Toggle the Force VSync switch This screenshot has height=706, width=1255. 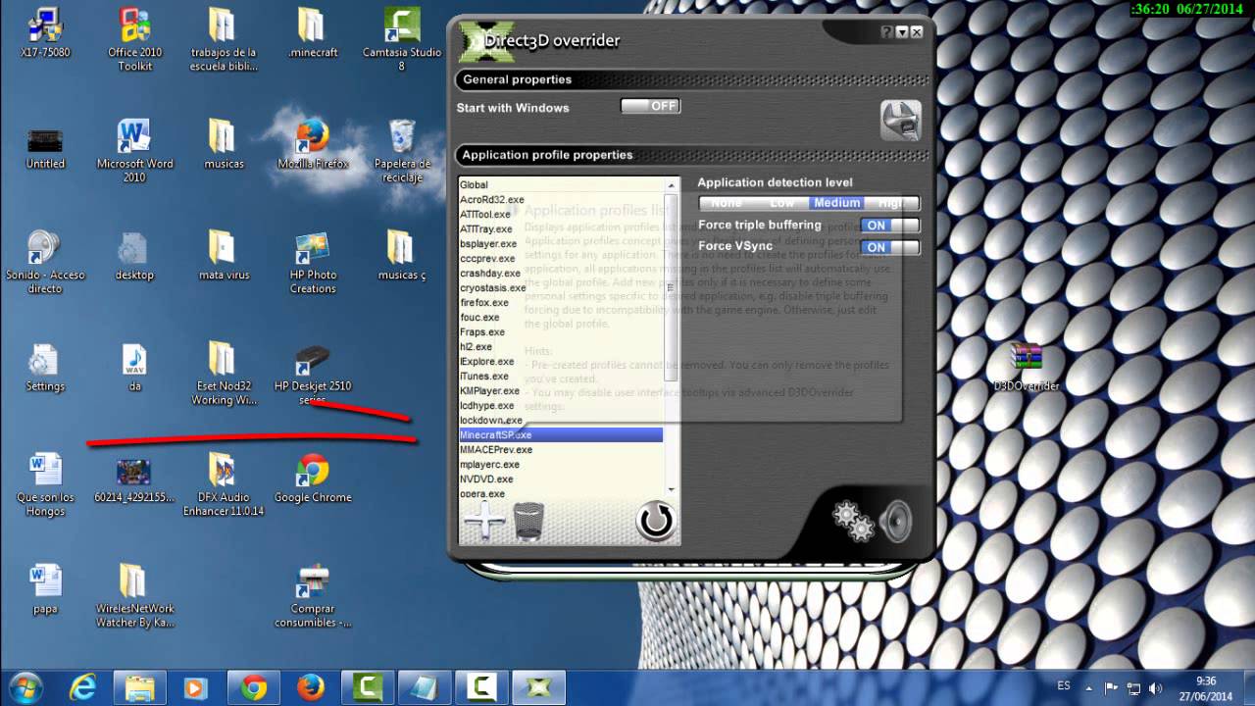[889, 247]
